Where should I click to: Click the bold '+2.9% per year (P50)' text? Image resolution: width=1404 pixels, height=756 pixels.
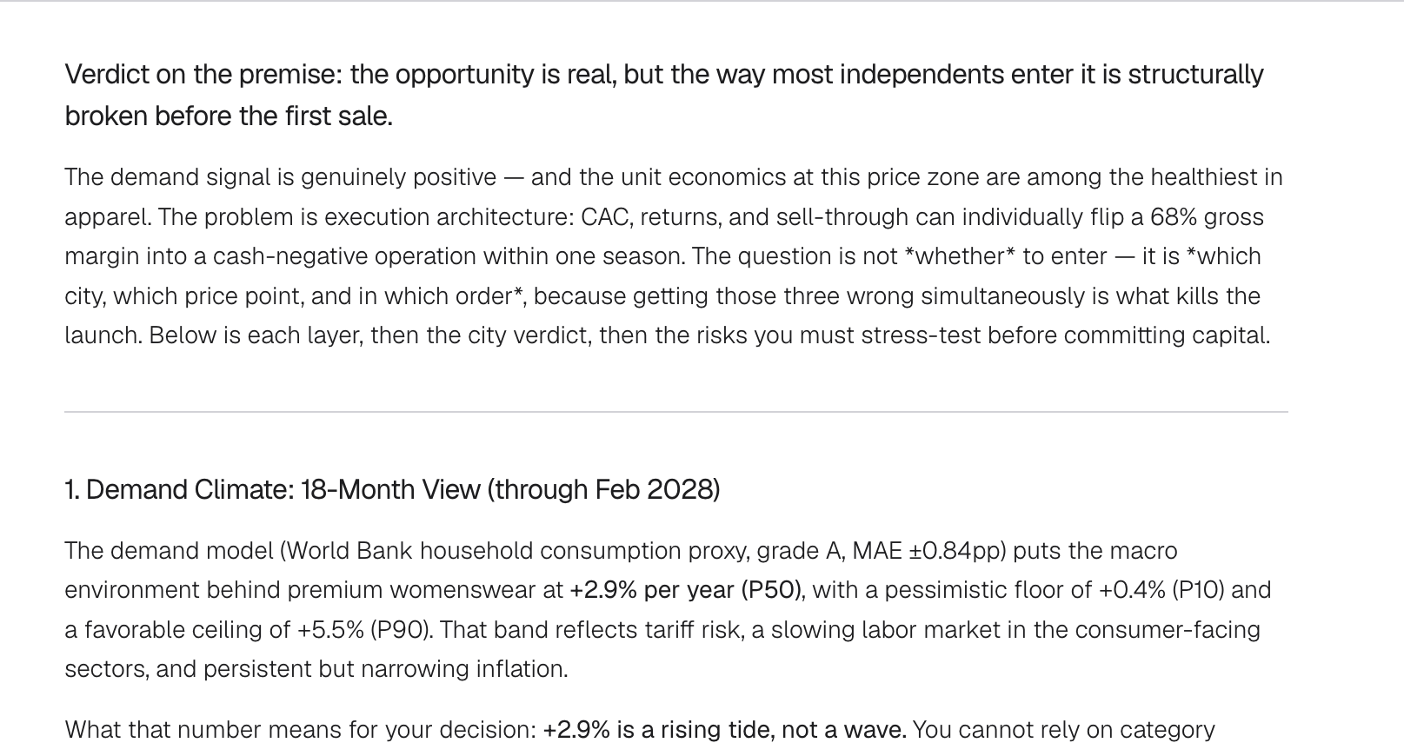pyautogui.click(x=687, y=591)
